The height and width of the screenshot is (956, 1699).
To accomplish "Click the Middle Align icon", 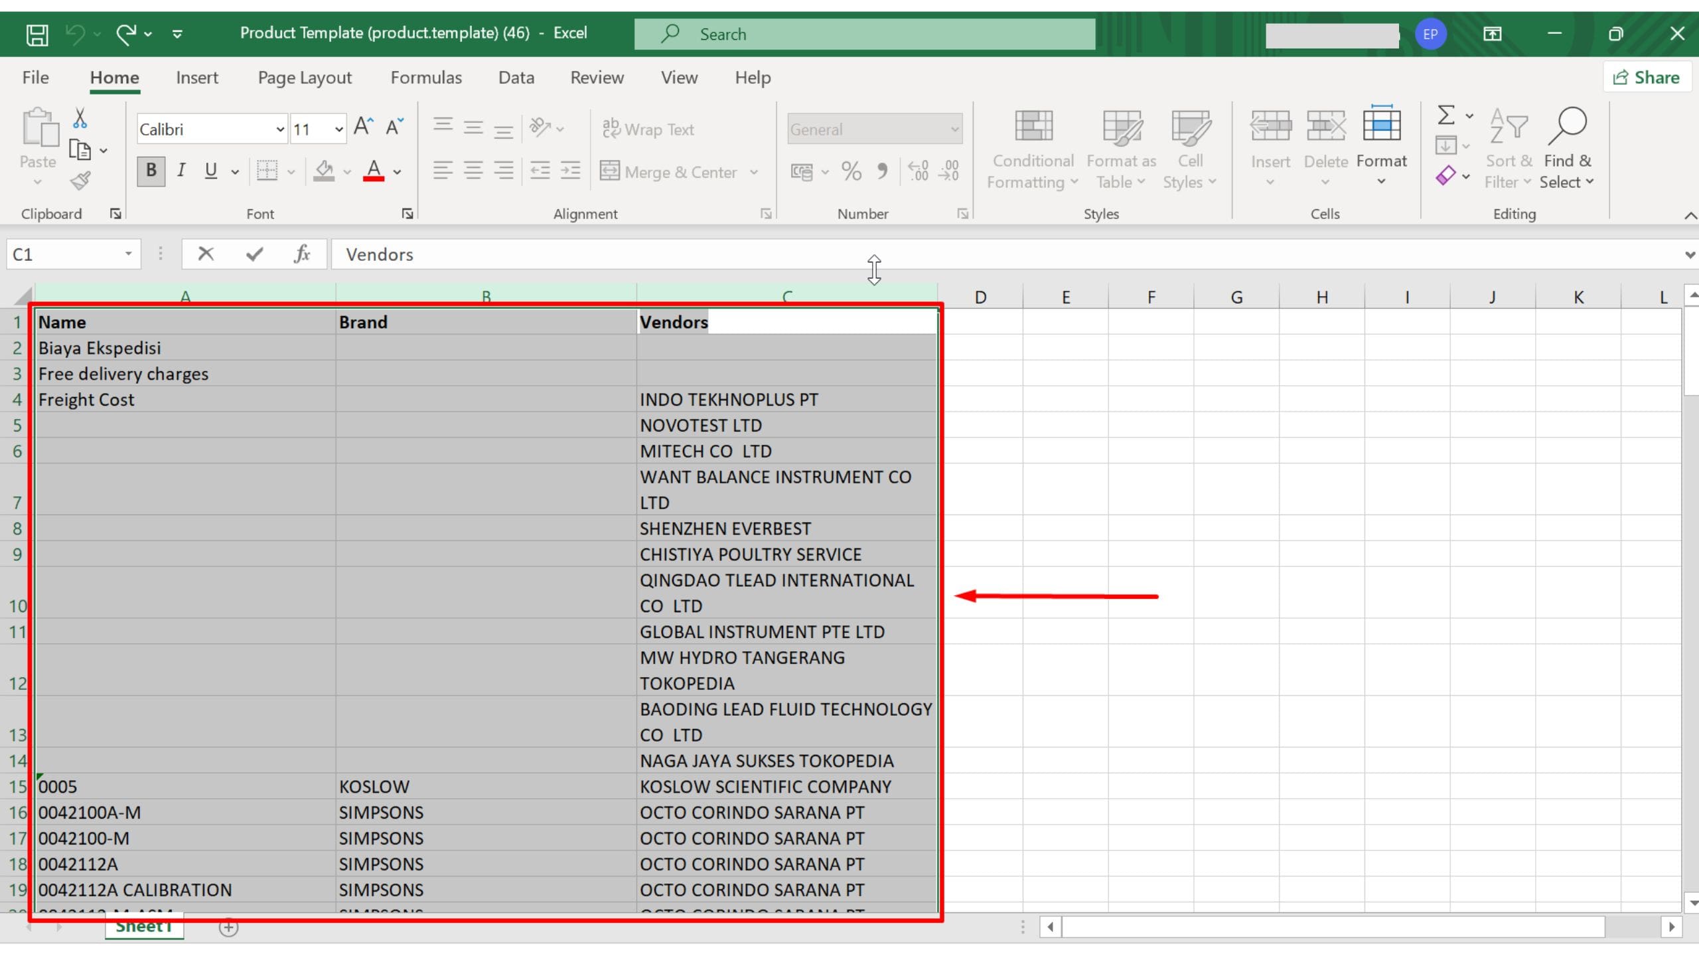I will click(x=473, y=126).
